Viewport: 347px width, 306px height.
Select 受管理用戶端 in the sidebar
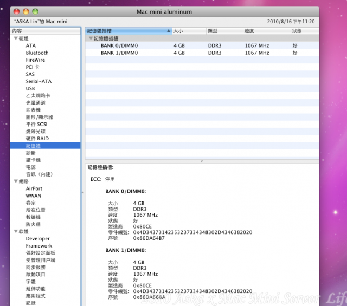[41, 260]
